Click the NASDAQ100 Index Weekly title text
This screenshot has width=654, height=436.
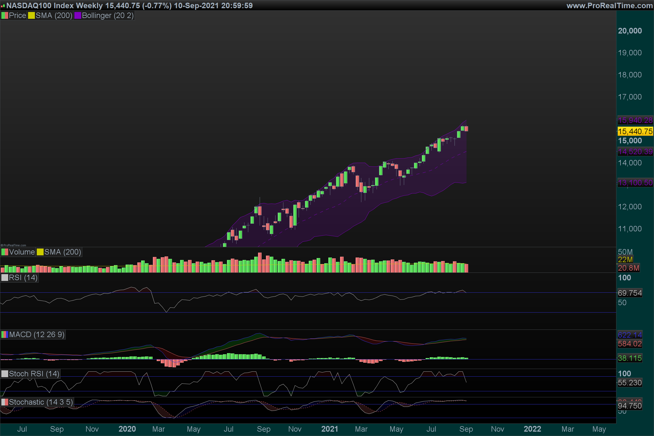coord(54,5)
